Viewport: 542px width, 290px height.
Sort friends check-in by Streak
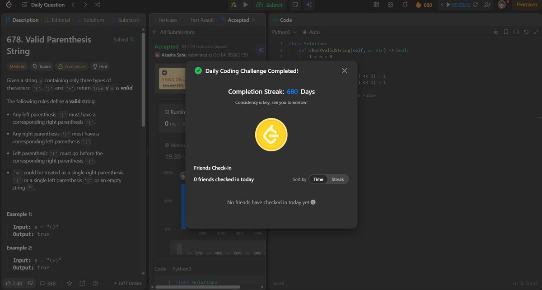click(338, 179)
